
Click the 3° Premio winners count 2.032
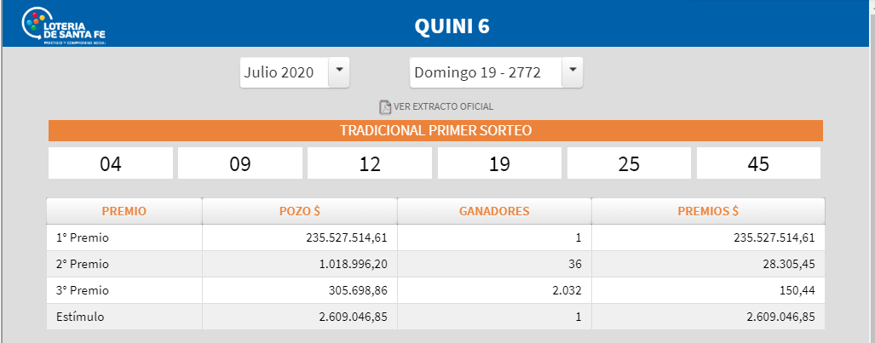pos(566,290)
